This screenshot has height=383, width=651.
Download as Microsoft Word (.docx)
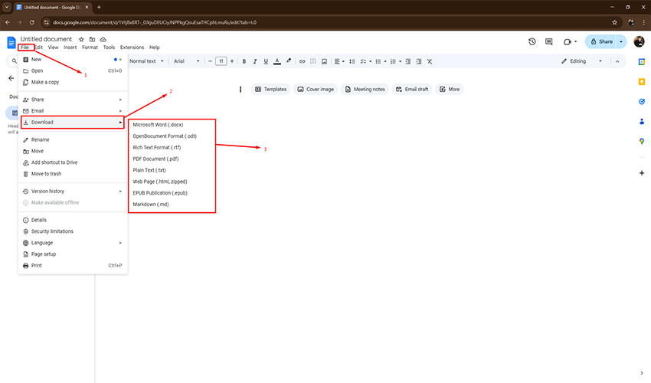pyautogui.click(x=172, y=125)
